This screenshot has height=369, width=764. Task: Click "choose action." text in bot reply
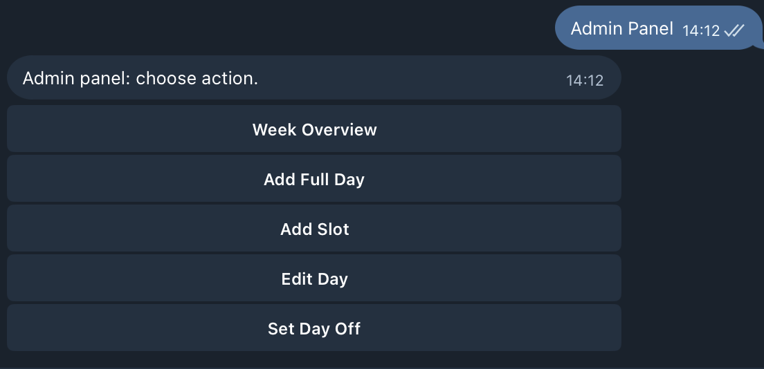[x=197, y=78]
